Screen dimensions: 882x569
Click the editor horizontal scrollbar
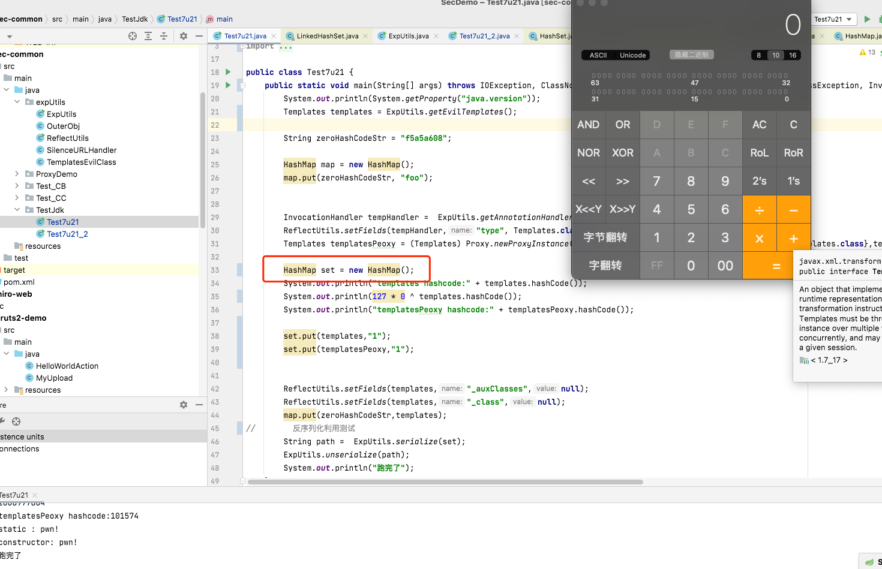[445, 481]
